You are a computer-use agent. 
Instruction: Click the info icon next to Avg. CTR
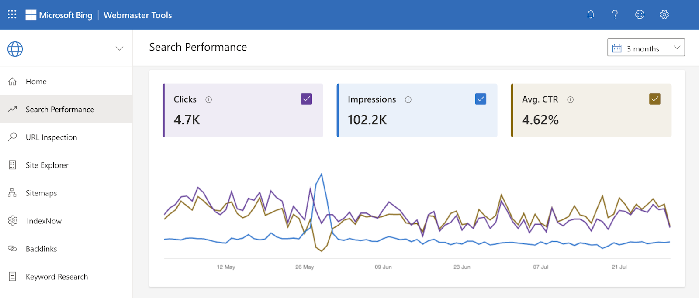tap(570, 99)
